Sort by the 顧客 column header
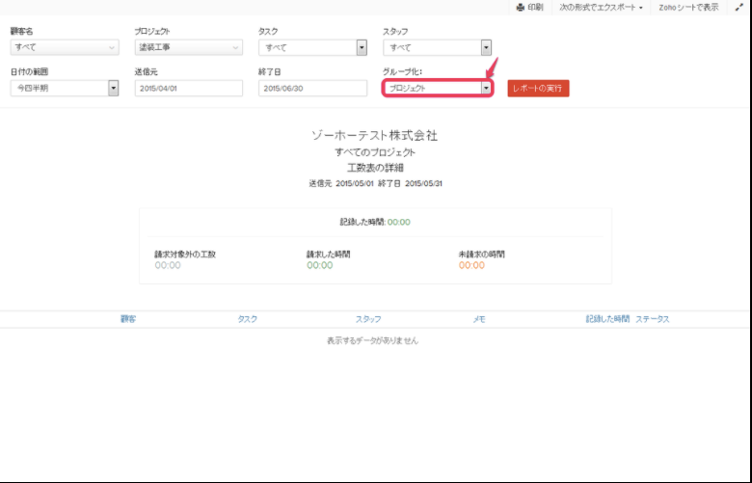The image size is (752, 483). (128, 319)
